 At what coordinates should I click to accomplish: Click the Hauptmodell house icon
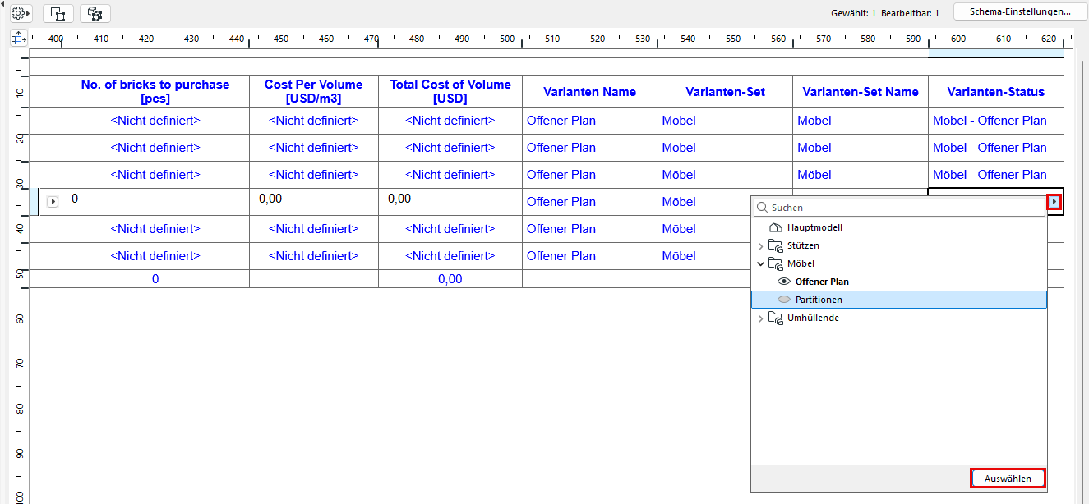pyautogui.click(x=776, y=227)
